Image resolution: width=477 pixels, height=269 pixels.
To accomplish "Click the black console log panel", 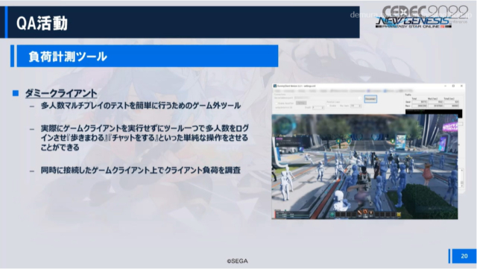I will coord(434,112).
